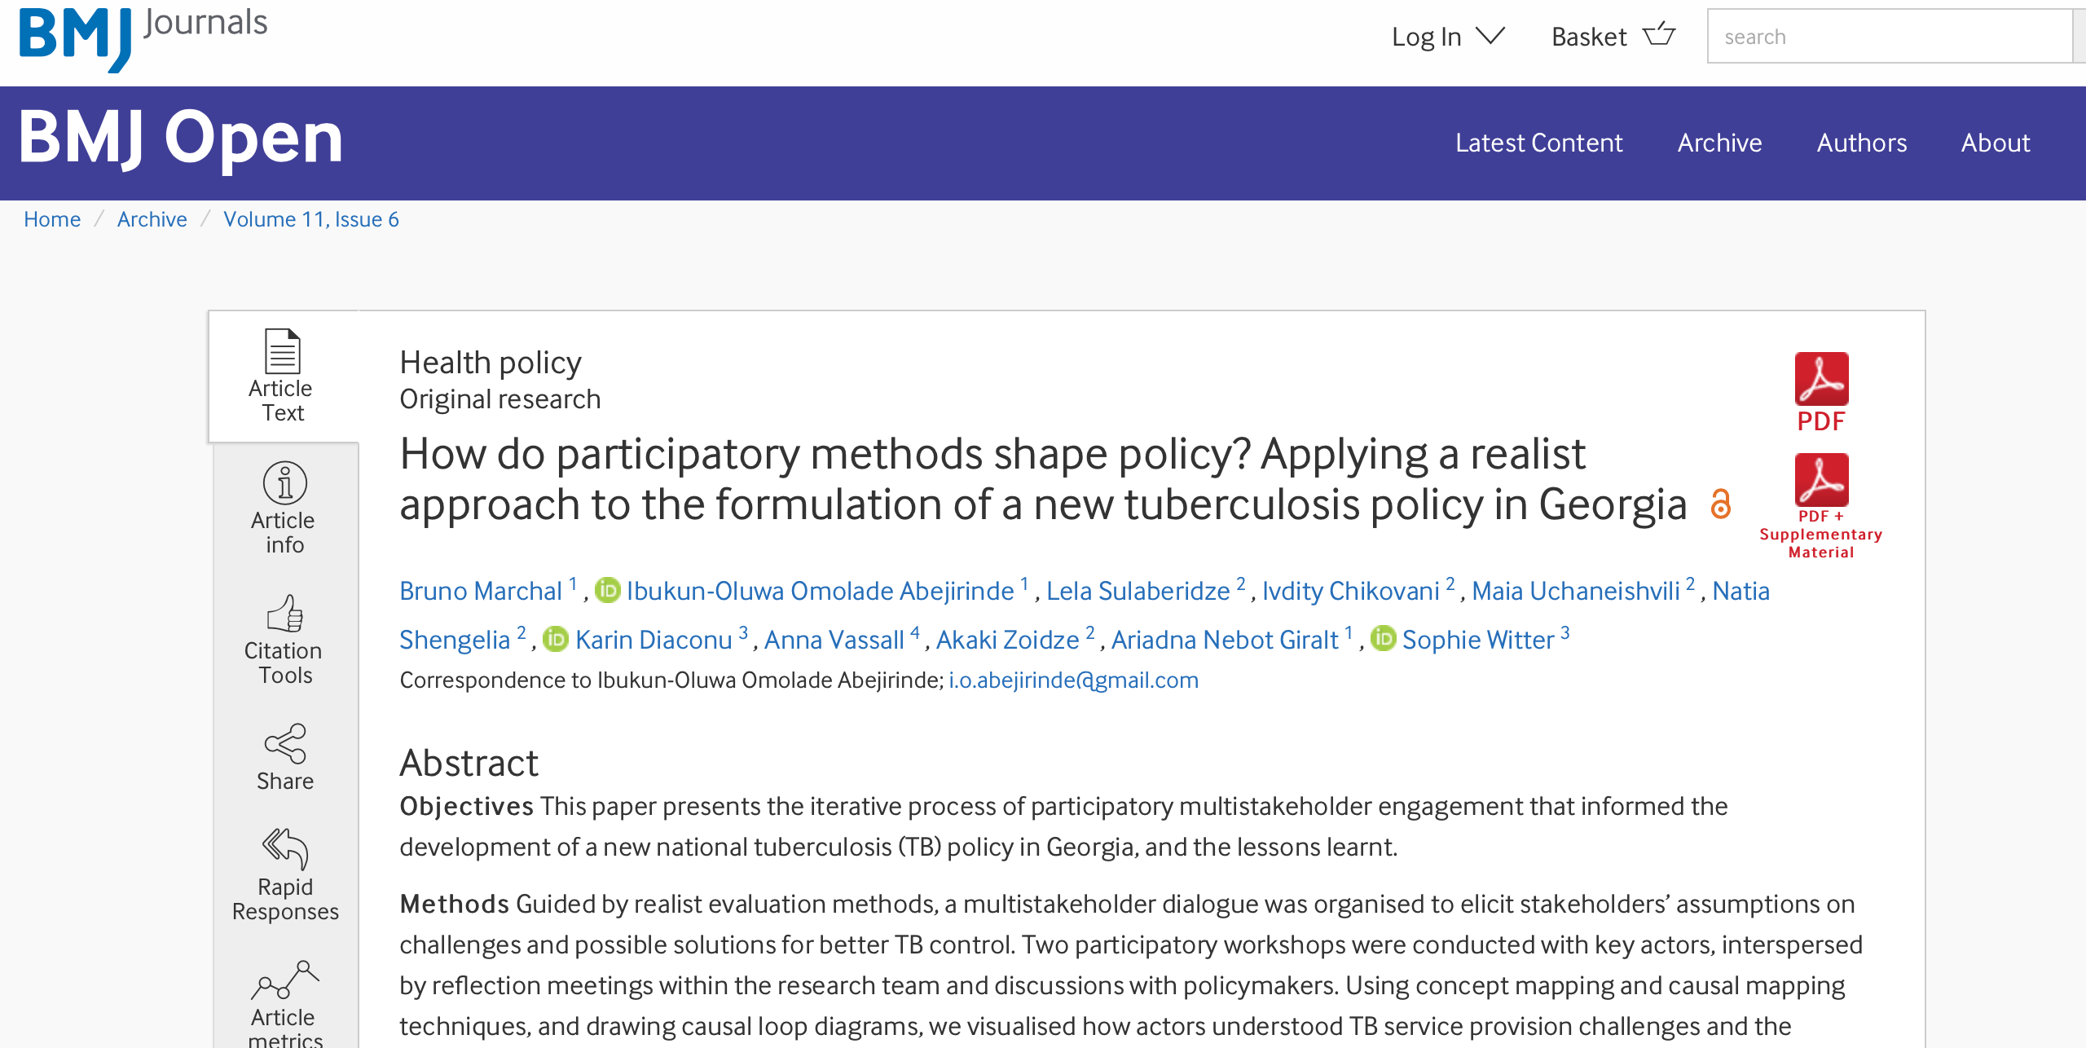
Task: Click the open access padlock icon
Action: pyautogui.click(x=1720, y=504)
